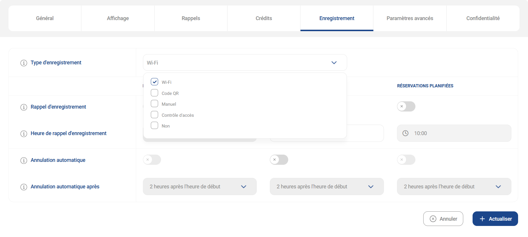Open first '2 heures après' dropdown
Viewport: 528px width, 237px height.
[x=200, y=186]
